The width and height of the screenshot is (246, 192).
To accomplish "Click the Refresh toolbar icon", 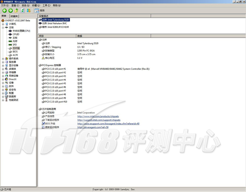I will click(x=23, y=11).
